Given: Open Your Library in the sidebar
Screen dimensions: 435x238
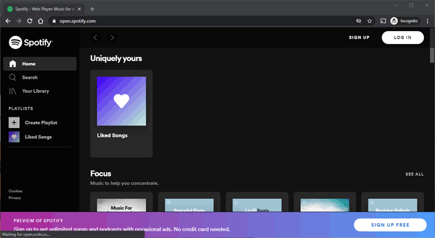Looking at the screenshot, I should pos(29,91).
